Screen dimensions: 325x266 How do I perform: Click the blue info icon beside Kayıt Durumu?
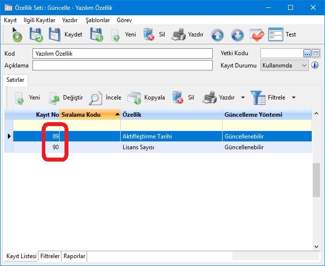(x=315, y=66)
